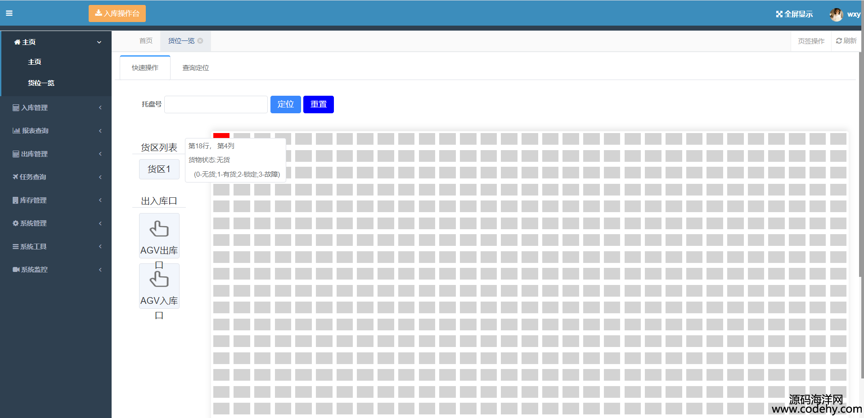Image resolution: width=864 pixels, height=418 pixels.
Task: Select the 货位一览 sidebar item
Action: click(x=41, y=83)
